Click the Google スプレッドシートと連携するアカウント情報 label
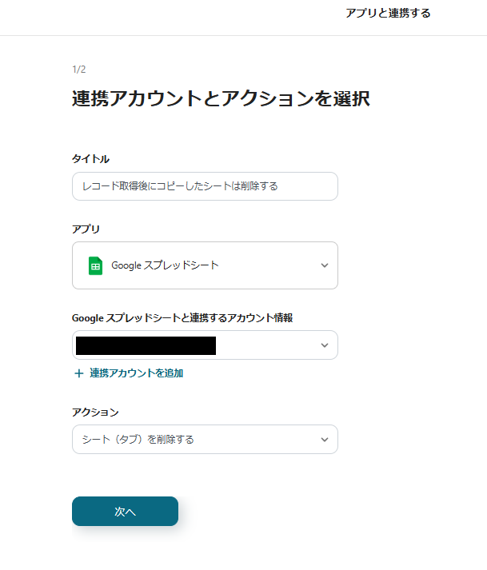Viewport: 487px width, 570px height. [x=182, y=317]
